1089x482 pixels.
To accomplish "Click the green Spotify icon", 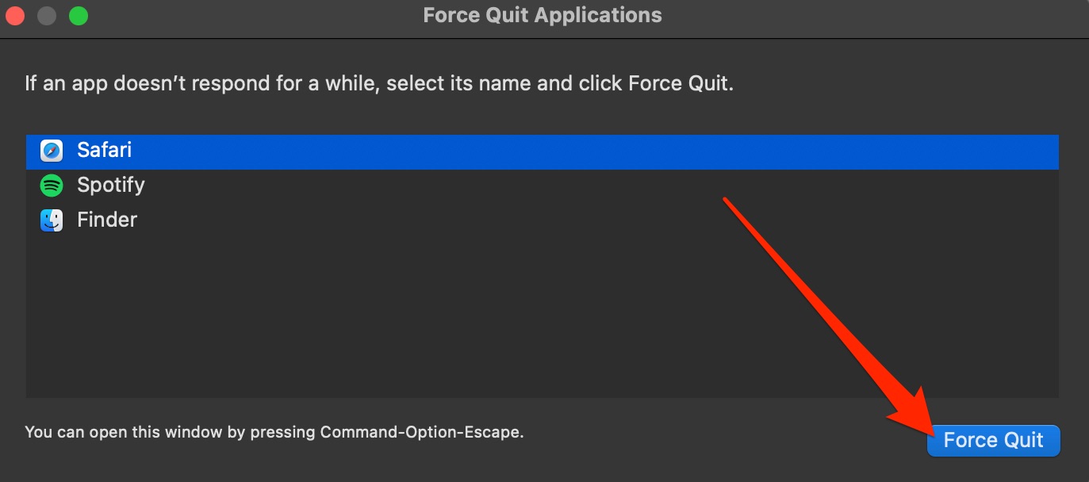I will click(52, 186).
